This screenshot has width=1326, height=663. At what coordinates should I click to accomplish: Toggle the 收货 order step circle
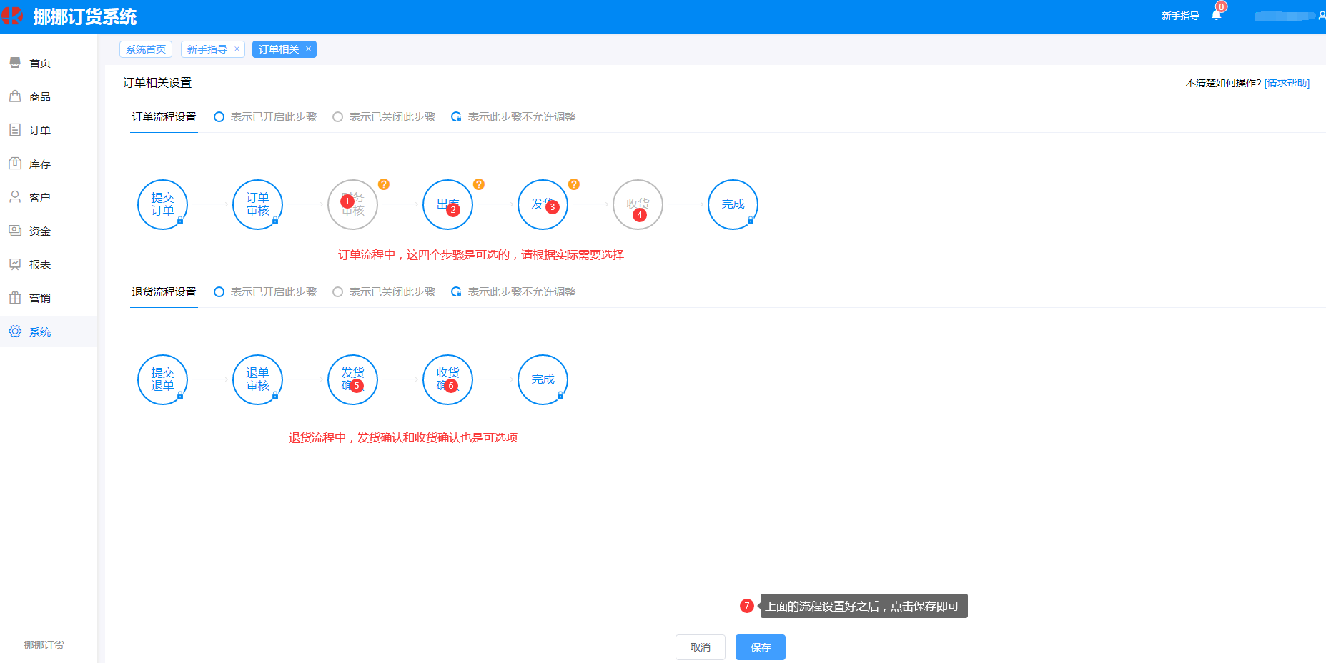point(638,205)
